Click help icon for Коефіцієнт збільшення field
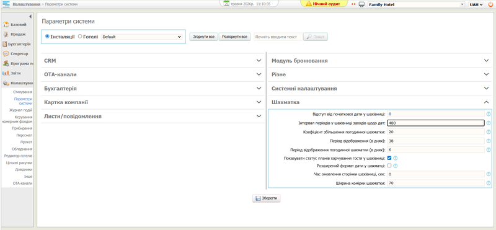496x230 pixels. tap(489, 131)
